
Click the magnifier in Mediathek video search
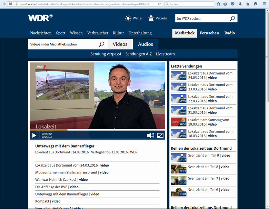coord(101,44)
